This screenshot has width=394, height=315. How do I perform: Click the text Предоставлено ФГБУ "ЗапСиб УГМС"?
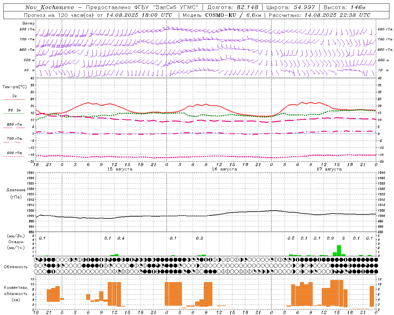click(142, 7)
